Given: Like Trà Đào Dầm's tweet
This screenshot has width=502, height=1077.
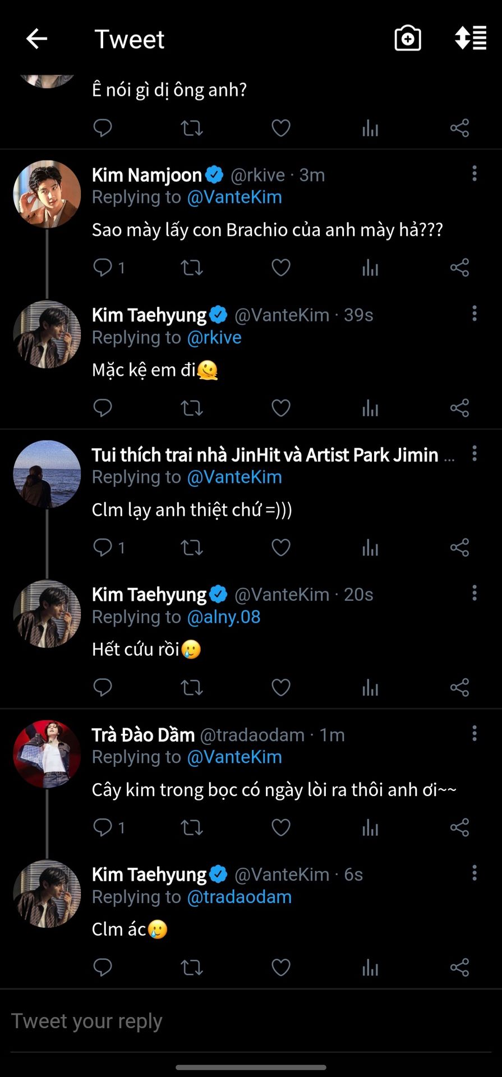Looking at the screenshot, I should [x=281, y=827].
